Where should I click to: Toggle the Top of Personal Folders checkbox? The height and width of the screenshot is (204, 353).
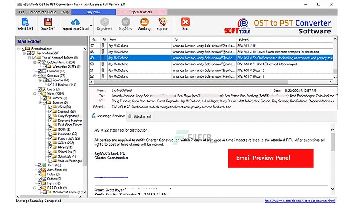click(34, 57)
